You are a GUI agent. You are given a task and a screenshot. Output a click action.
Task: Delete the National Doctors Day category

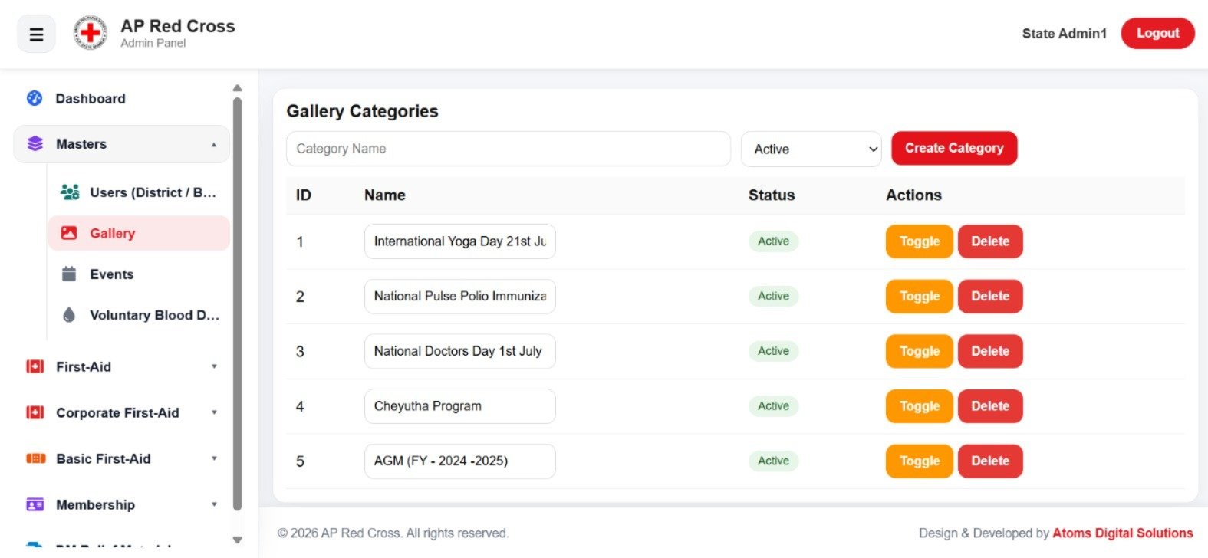[x=990, y=351]
